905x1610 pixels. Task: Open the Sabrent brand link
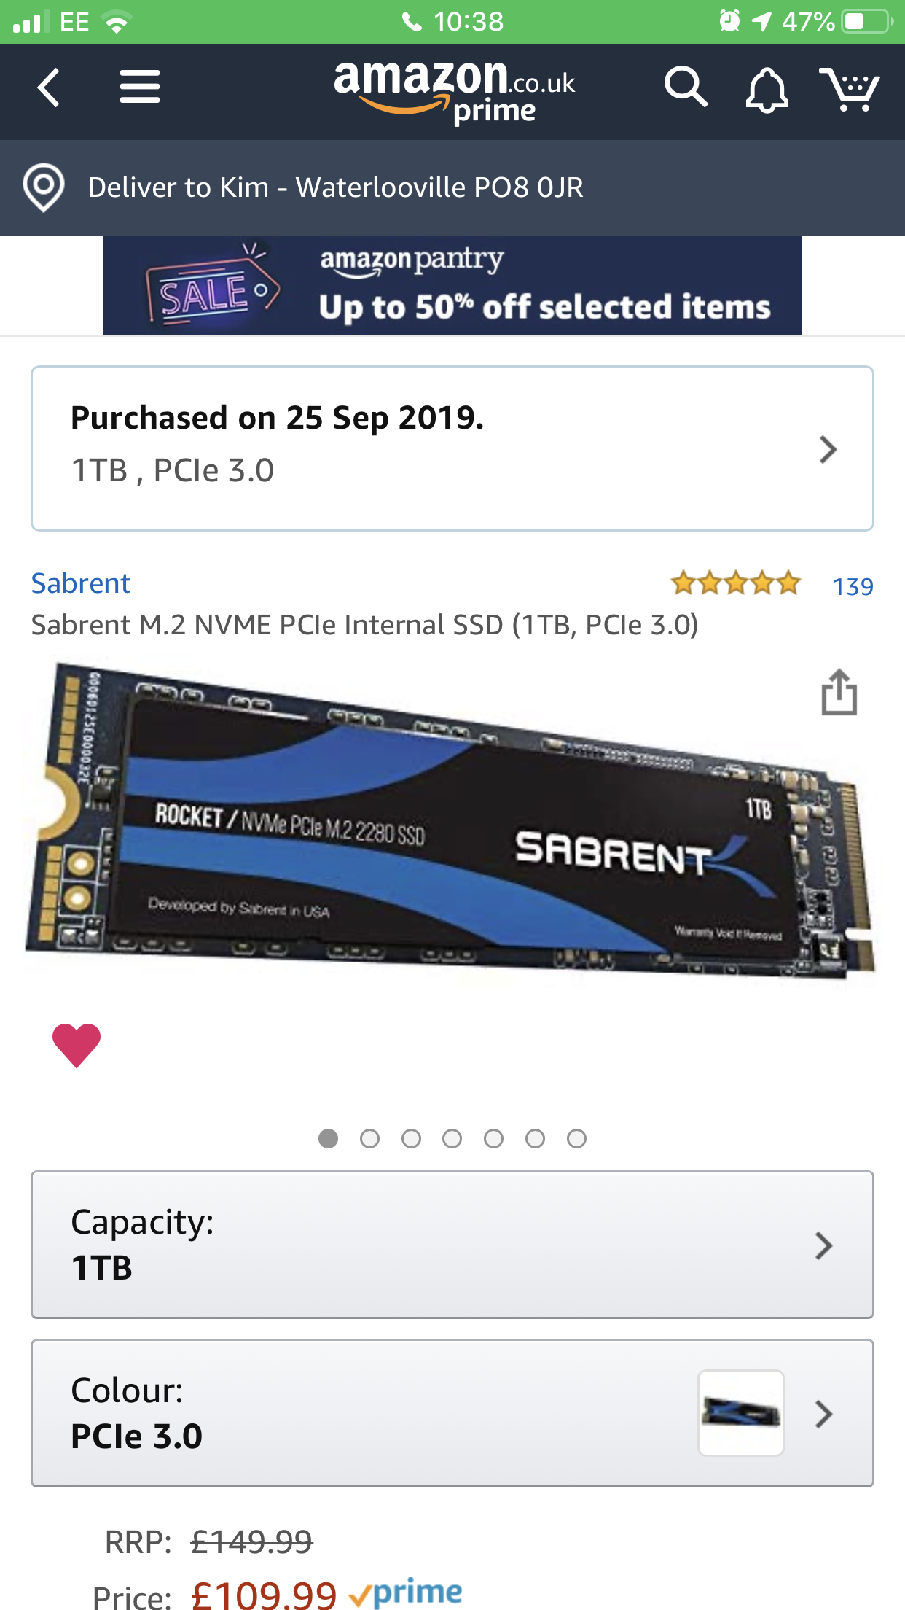81,583
